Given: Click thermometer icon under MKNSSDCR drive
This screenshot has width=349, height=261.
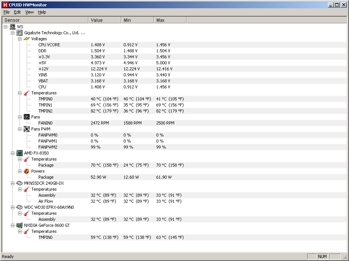Looking at the screenshot, I should point(27,189).
